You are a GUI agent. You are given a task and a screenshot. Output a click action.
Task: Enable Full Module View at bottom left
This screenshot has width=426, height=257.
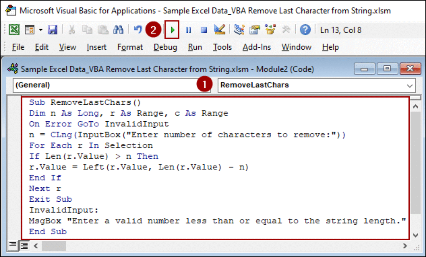pyautogui.click(x=24, y=246)
